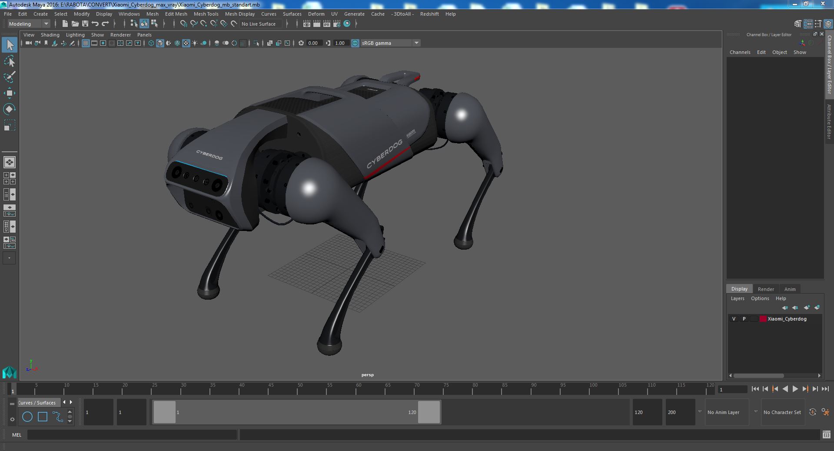This screenshot has width=834, height=451.
Task: Open the Edit Mesh menu
Action: 176,14
